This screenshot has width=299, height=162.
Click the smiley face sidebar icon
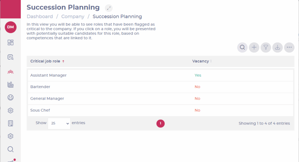pyautogui.click(x=11, y=98)
